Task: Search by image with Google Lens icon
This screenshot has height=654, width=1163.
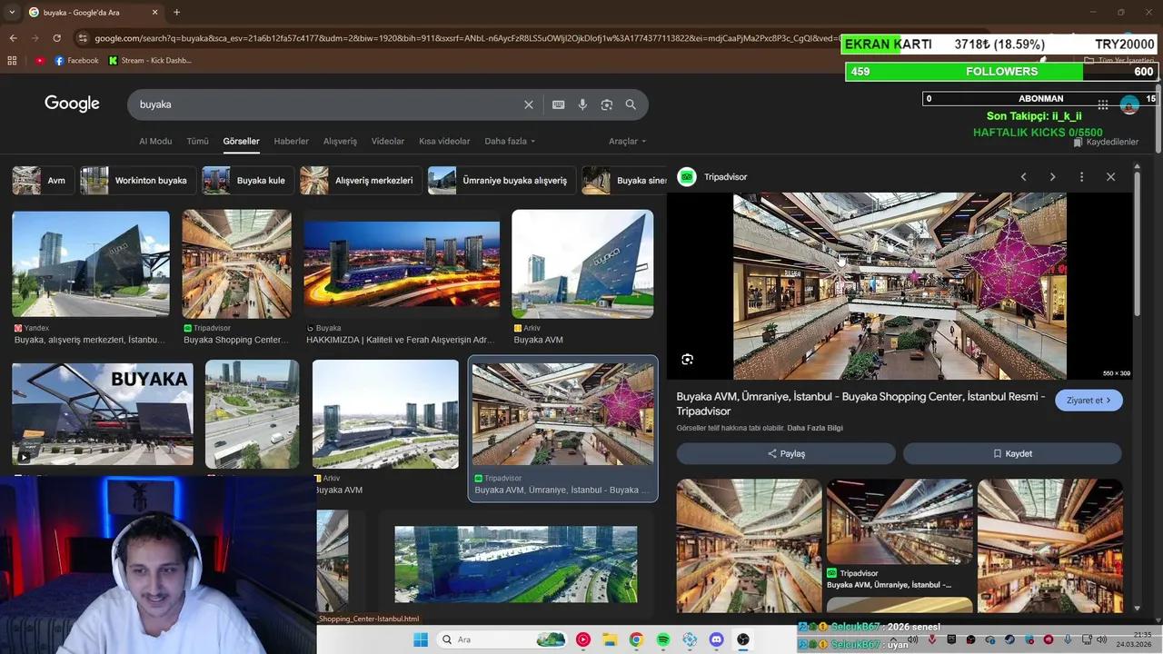Action: [607, 104]
